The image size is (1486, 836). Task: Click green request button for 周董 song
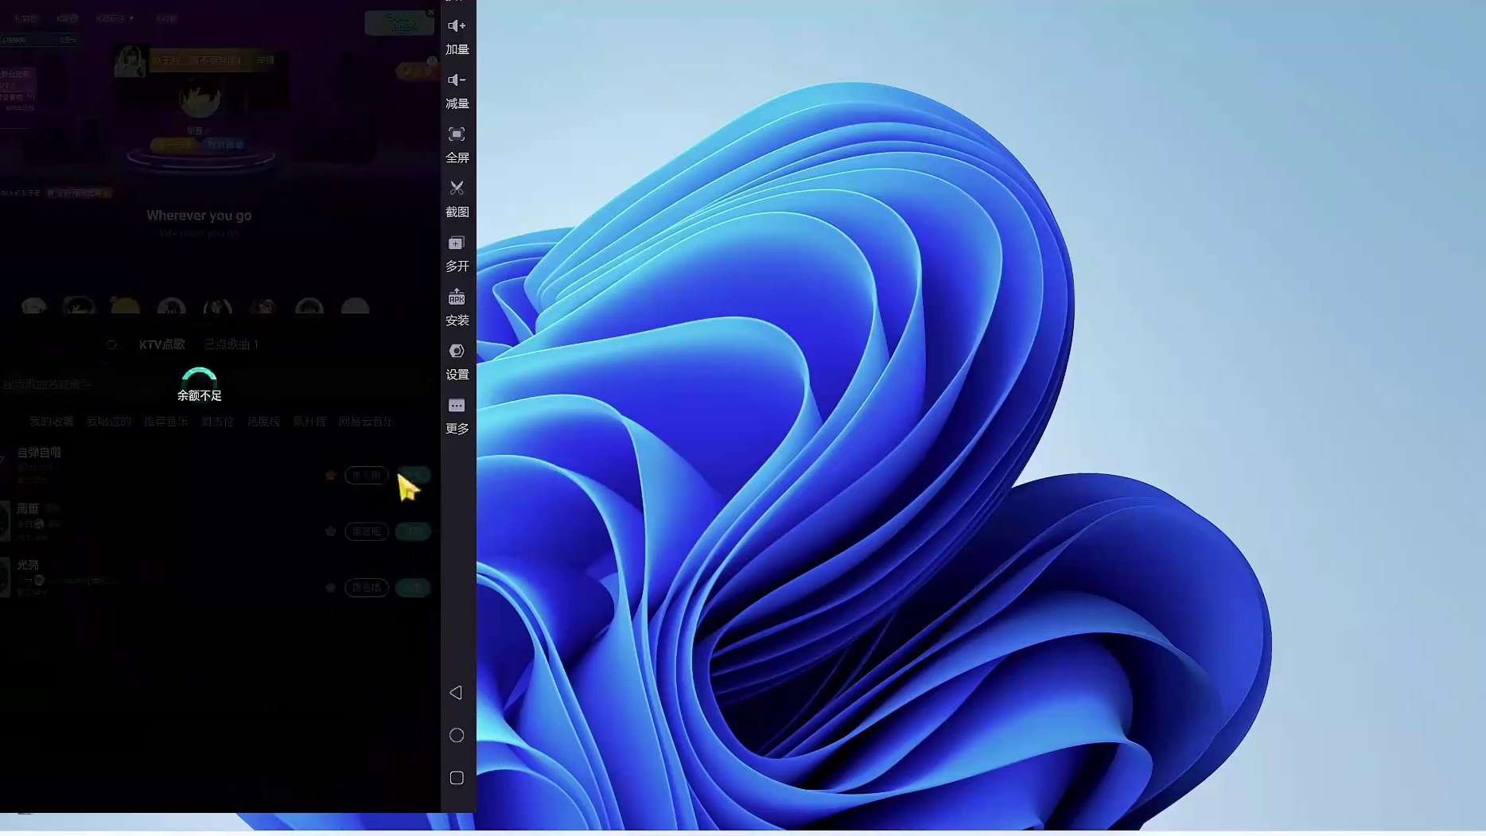[413, 531]
